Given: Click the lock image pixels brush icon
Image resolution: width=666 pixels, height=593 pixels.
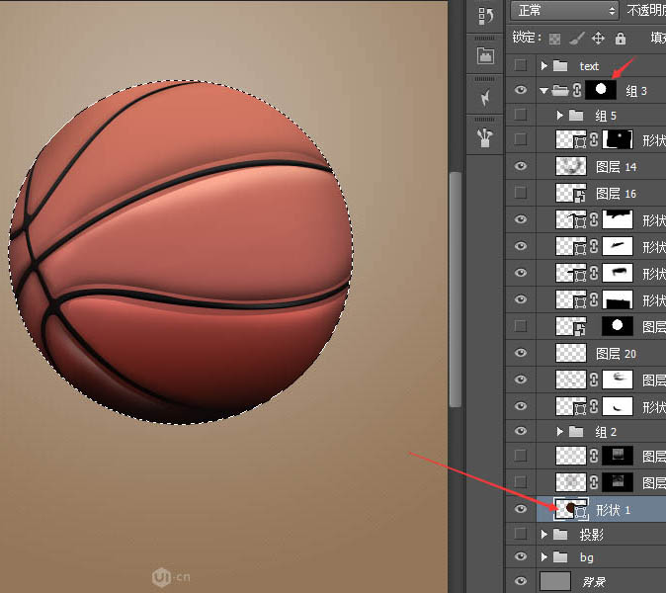Looking at the screenshot, I should coord(576,39).
